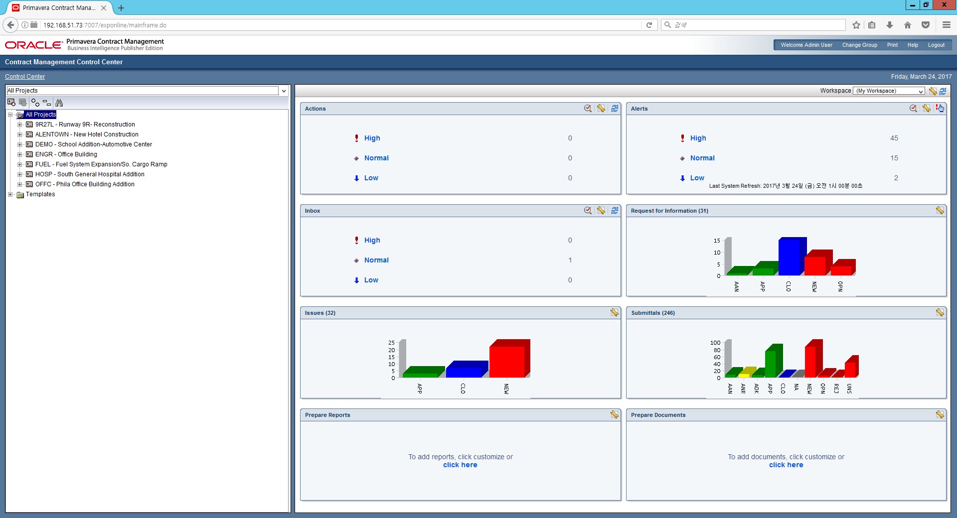The height and width of the screenshot is (518, 957).
Task: Click the browser reload button
Action: click(x=649, y=25)
